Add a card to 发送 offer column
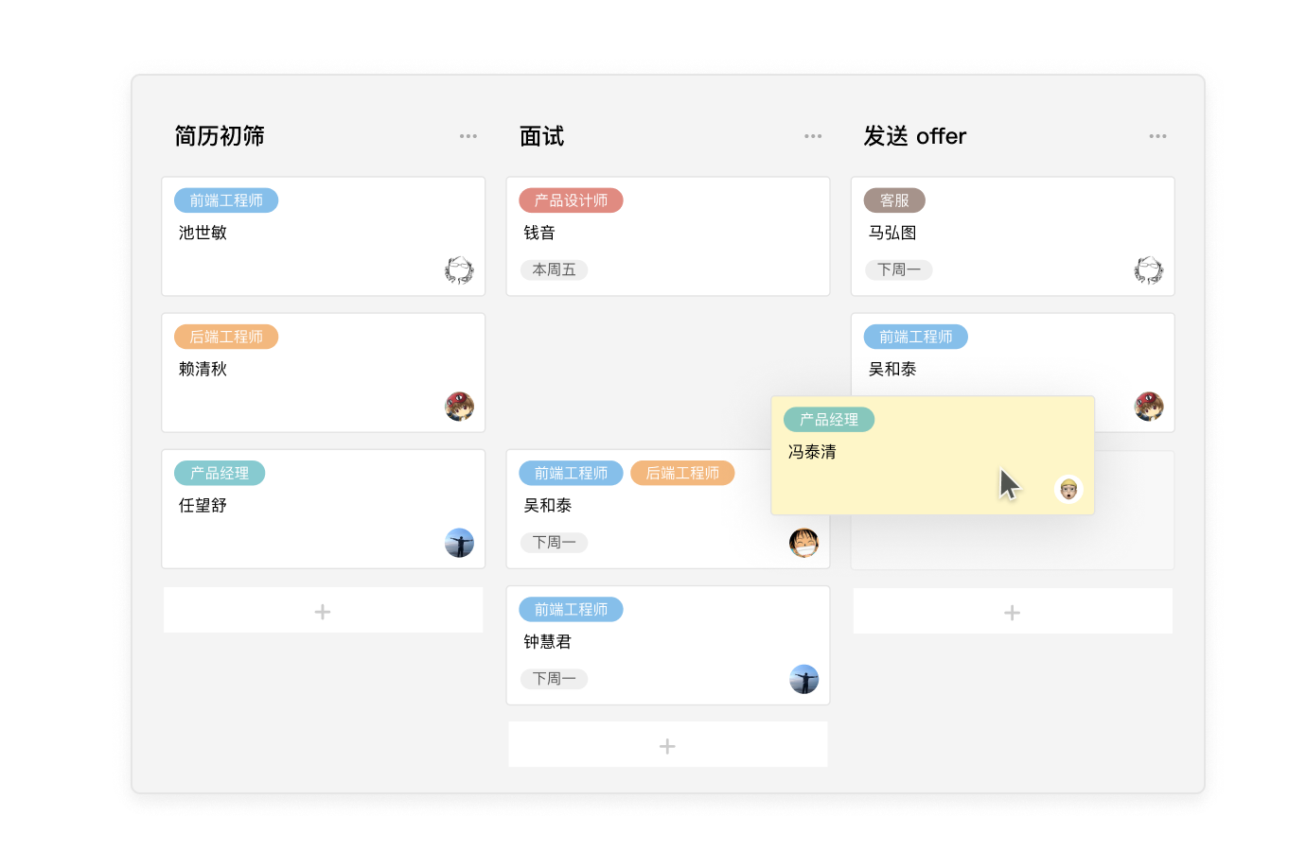The width and height of the screenshot is (1306, 851). [x=1012, y=613]
